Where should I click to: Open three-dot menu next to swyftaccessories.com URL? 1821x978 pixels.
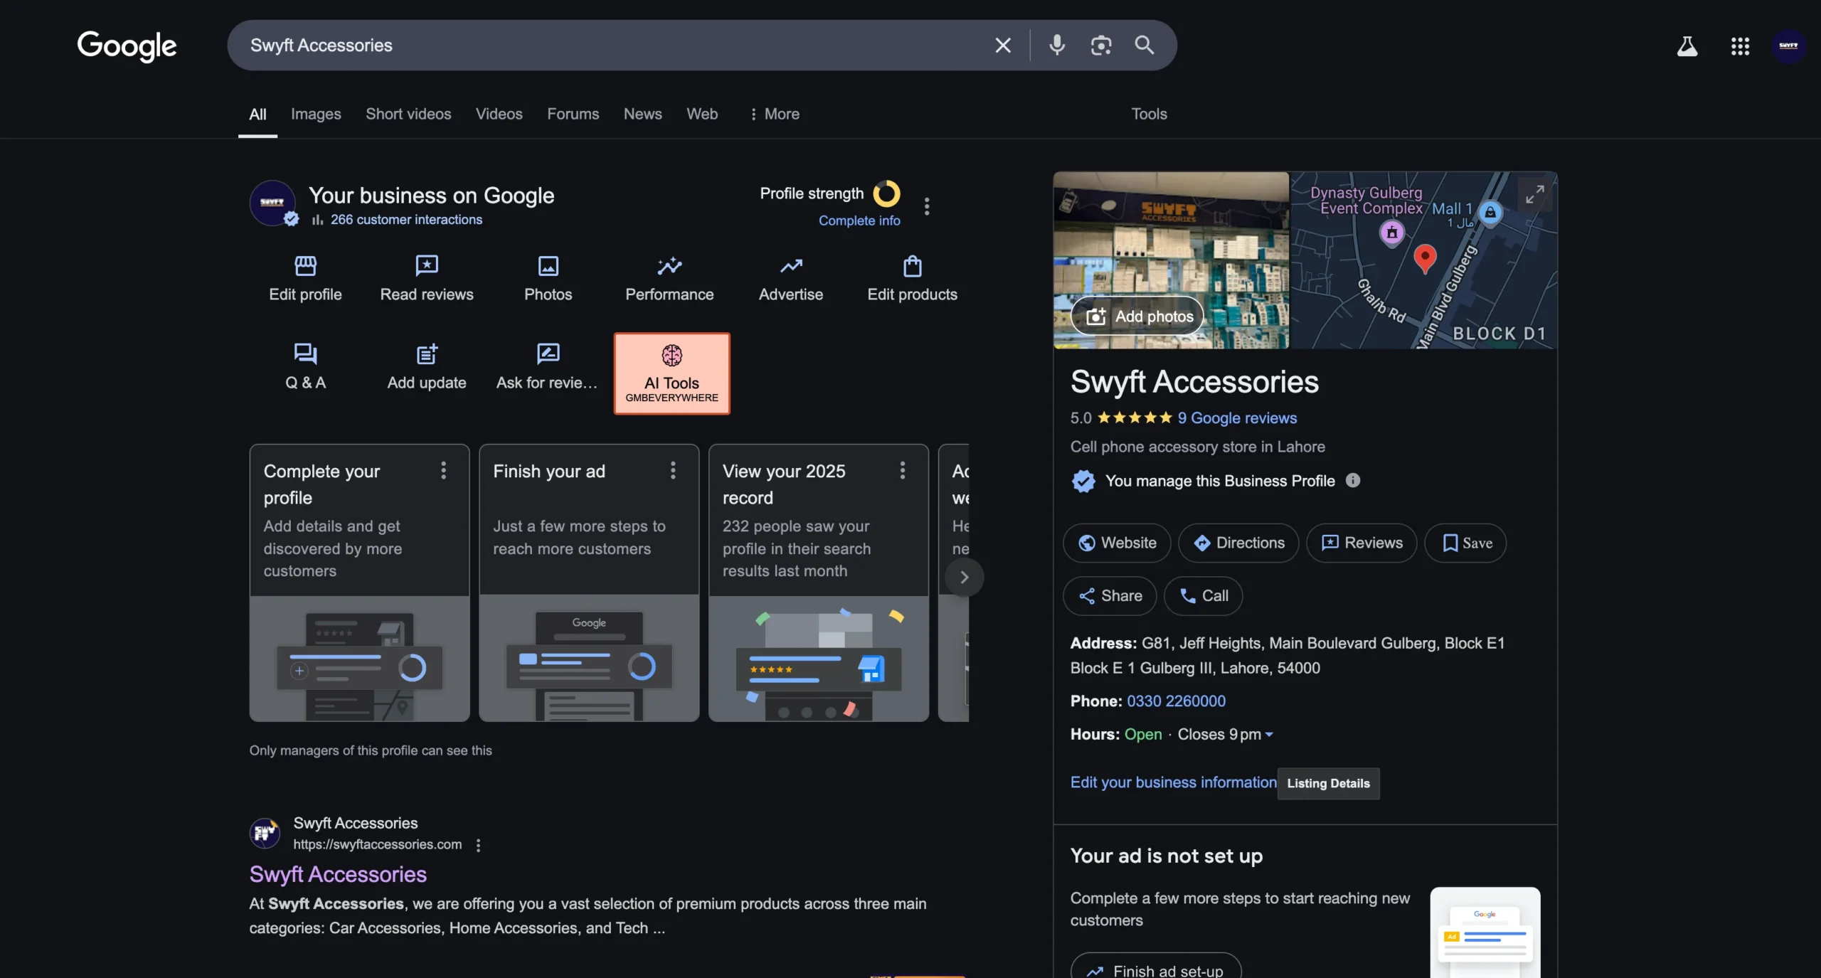click(478, 845)
